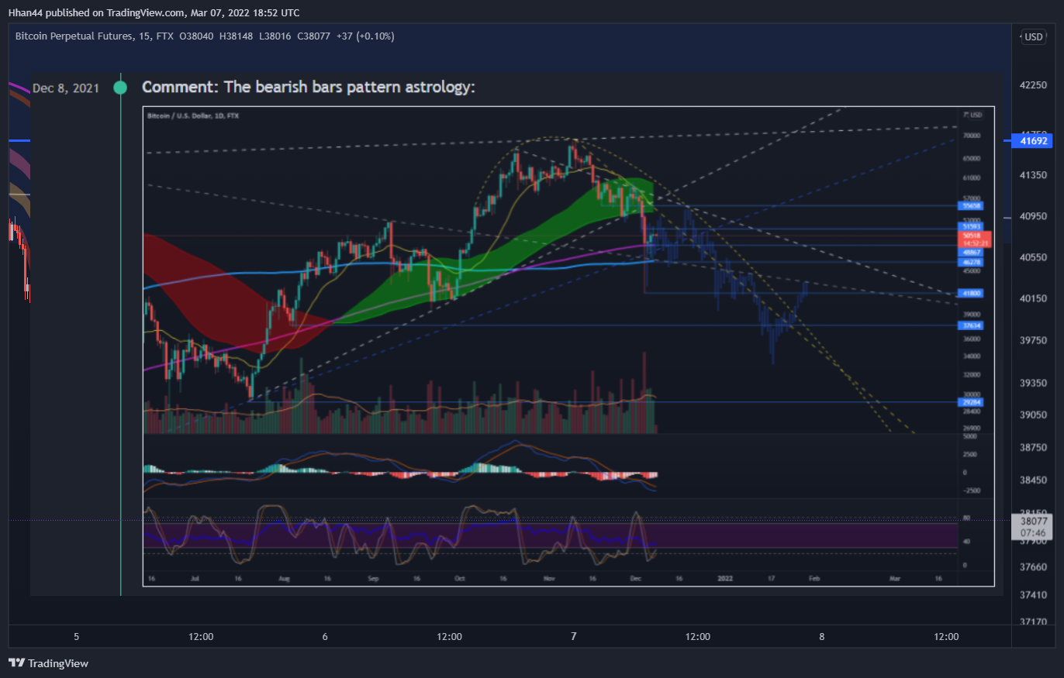Click the '2022' date label in embedded chart
1064x678 pixels.
point(725,578)
